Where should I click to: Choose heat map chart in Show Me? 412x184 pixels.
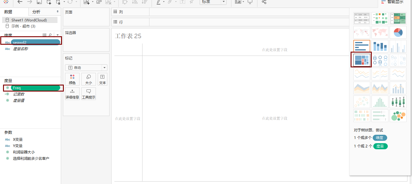tap(380, 18)
